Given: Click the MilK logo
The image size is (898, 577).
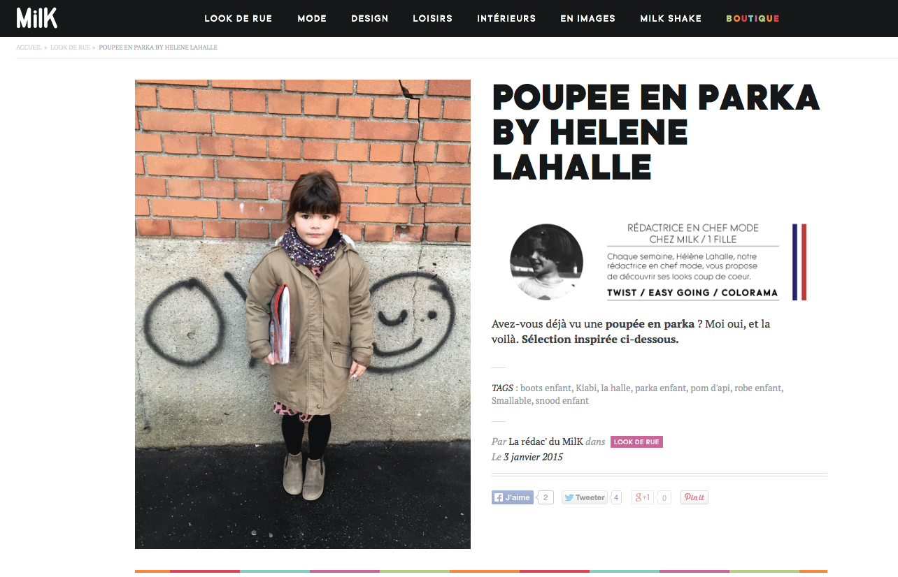Looking at the screenshot, I should pos(36,17).
